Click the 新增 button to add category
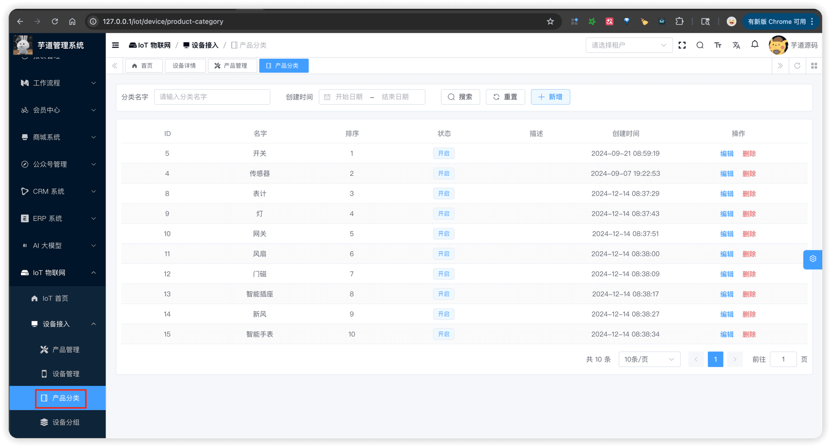Image resolution: width=831 pixels, height=447 pixels. point(550,96)
